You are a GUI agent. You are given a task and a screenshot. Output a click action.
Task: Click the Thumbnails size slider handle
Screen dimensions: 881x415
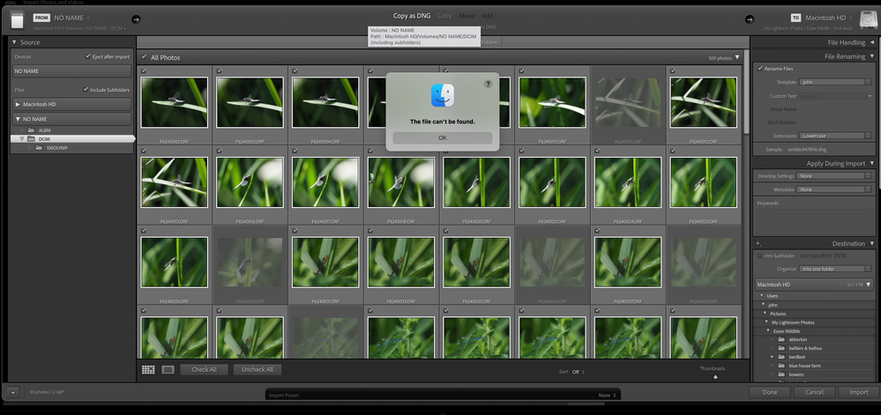click(x=715, y=377)
